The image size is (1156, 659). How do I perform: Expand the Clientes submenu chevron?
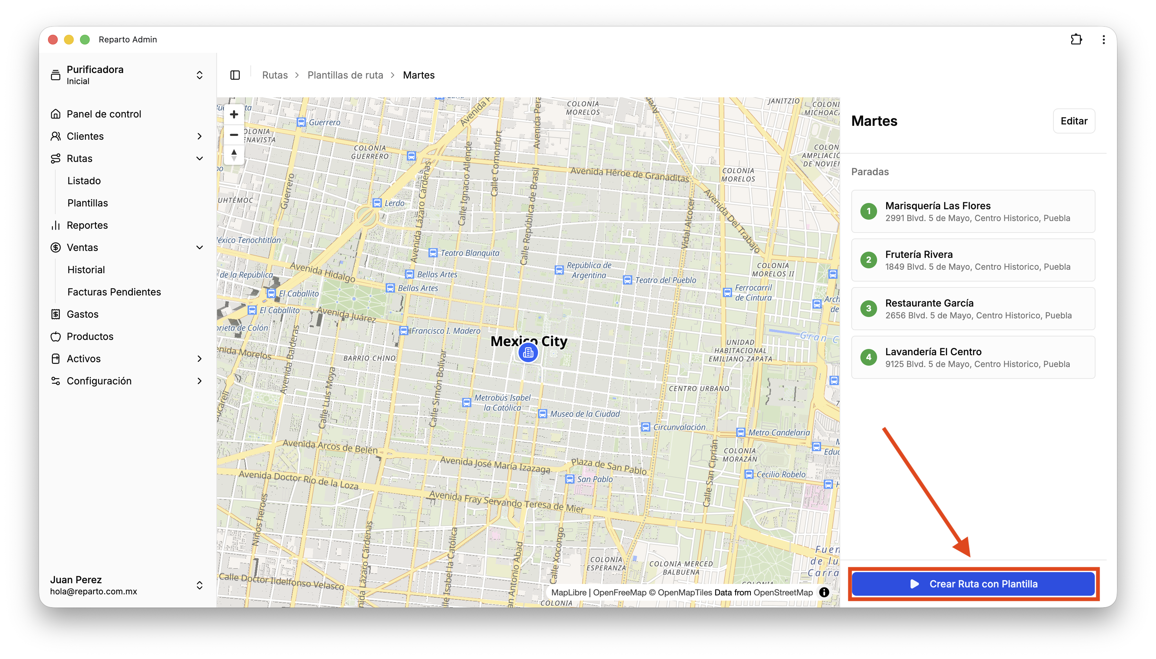click(x=199, y=136)
